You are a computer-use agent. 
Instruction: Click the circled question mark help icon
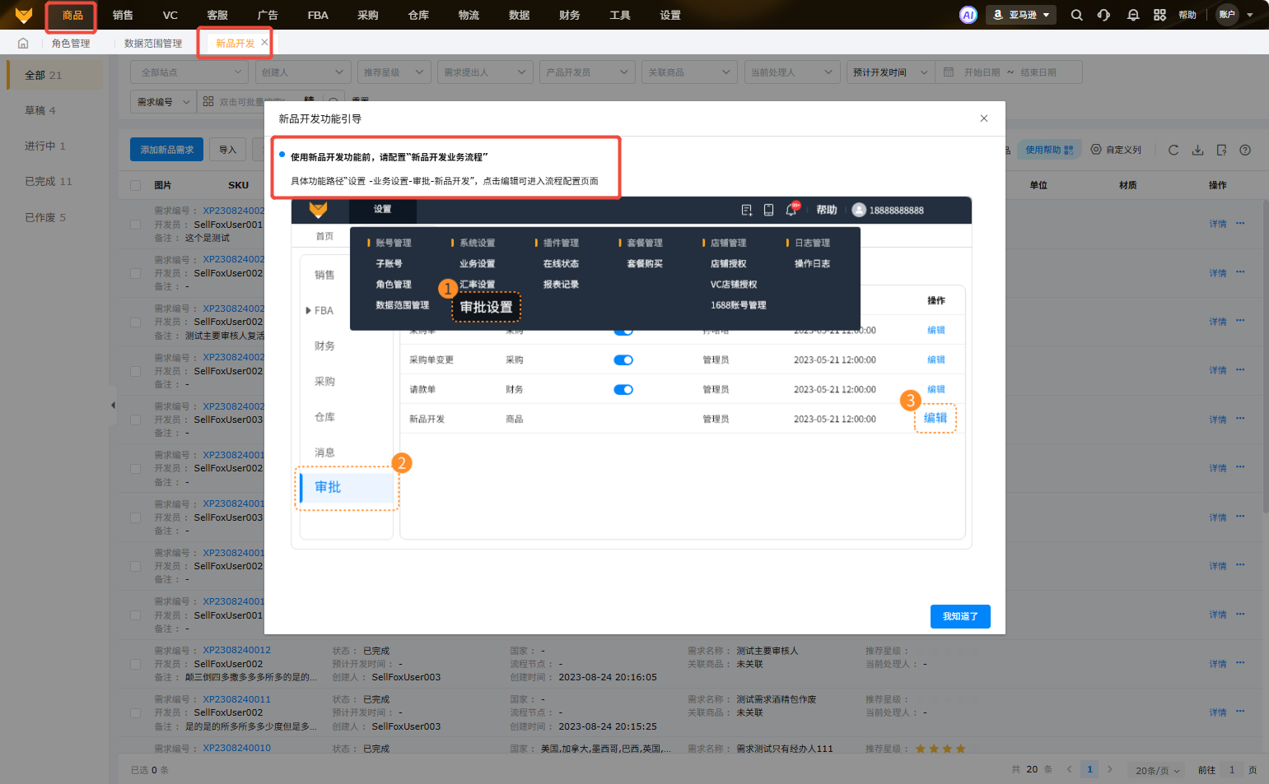tap(1245, 150)
